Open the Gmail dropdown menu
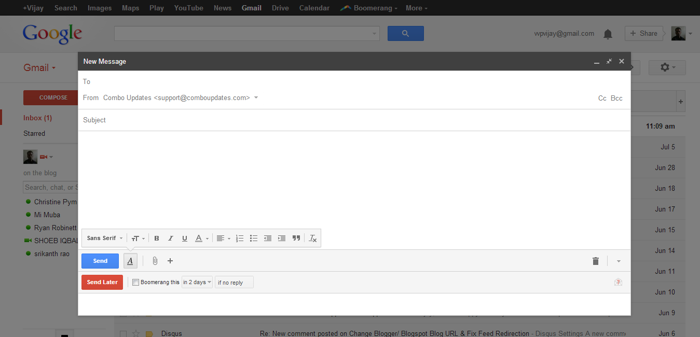Viewport: 700px width, 337px height. click(x=39, y=68)
